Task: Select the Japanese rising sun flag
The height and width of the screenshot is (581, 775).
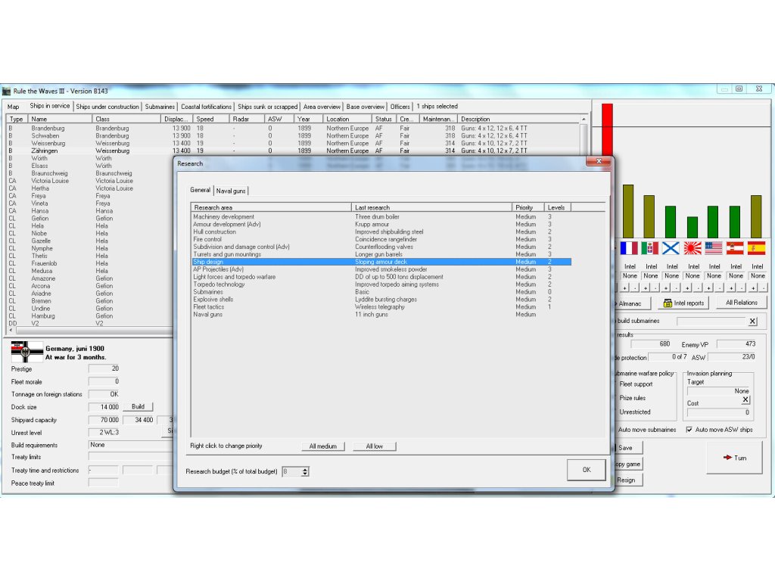Action: (x=693, y=248)
